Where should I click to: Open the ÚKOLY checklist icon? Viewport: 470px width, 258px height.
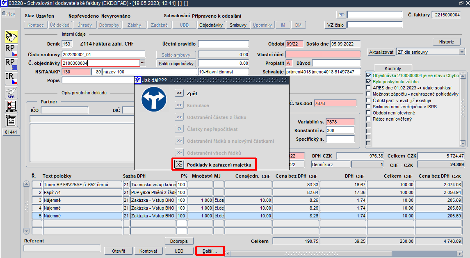click(11, 107)
